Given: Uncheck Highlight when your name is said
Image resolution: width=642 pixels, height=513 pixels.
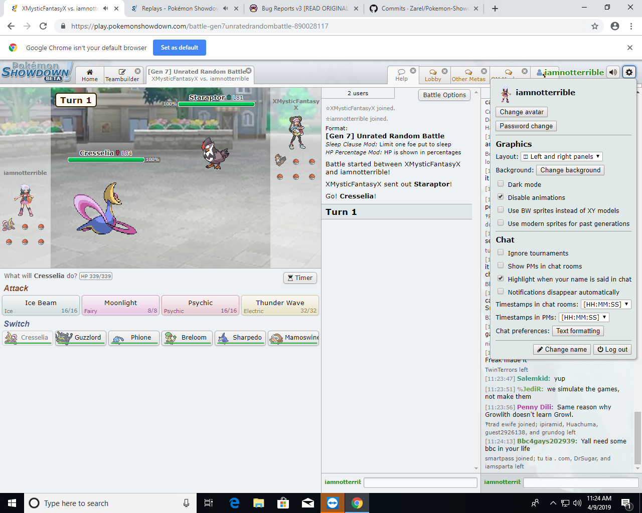Looking at the screenshot, I should [x=501, y=279].
